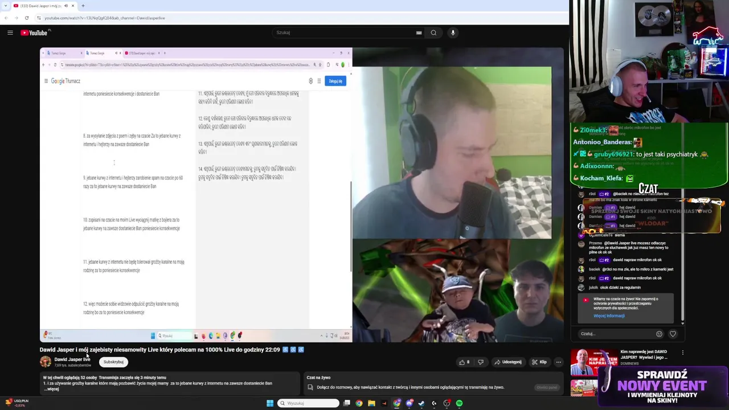Image resolution: width=729 pixels, height=410 pixels.
Task: Open the YouTube hamburger guide menu
Action: point(10,32)
